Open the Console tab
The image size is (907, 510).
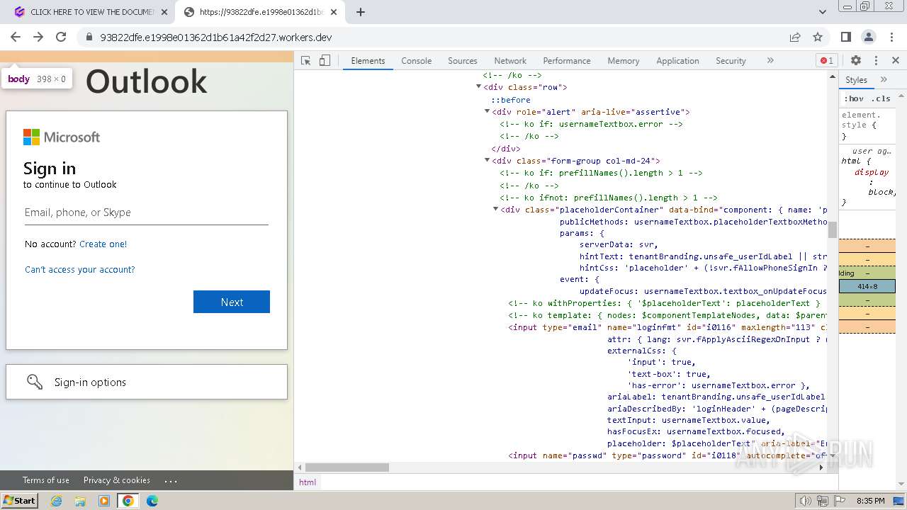(x=416, y=61)
